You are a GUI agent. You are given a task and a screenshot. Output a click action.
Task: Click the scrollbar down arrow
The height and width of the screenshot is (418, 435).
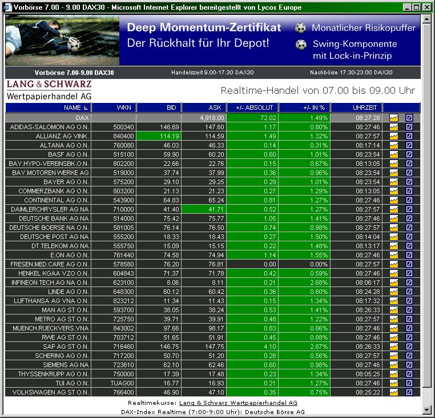(426, 409)
